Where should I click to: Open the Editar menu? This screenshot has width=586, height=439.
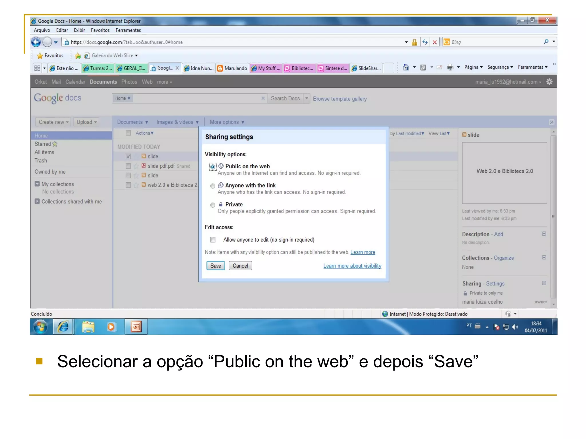62,30
